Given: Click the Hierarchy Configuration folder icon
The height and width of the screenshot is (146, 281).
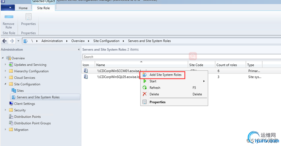Looking at the screenshot, I should 11,71.
